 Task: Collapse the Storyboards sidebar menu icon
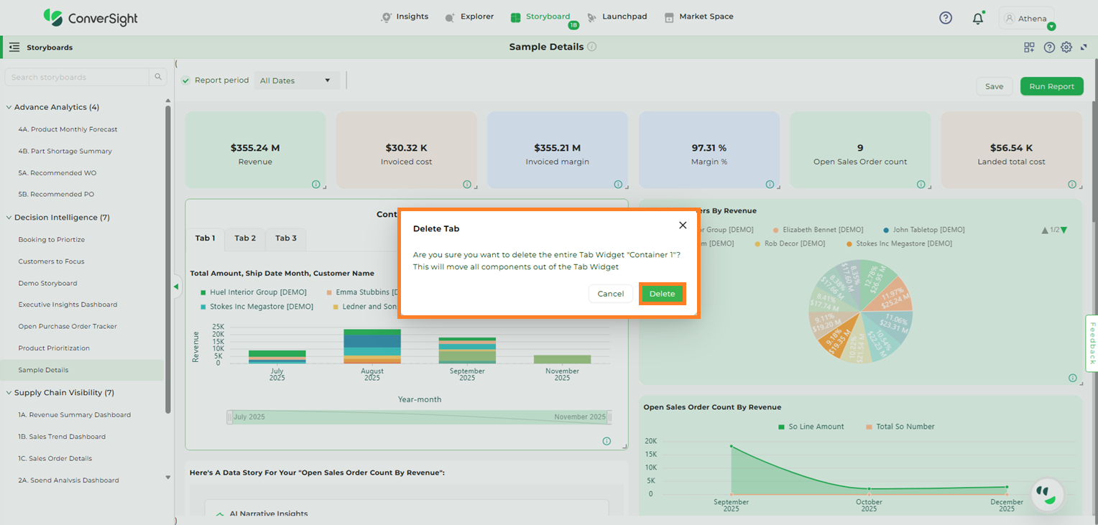point(14,47)
